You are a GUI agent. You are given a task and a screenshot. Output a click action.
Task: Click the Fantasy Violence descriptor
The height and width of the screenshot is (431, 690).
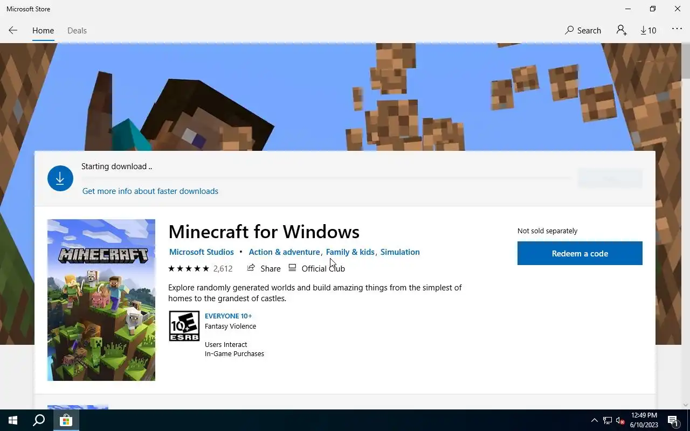[x=230, y=326]
